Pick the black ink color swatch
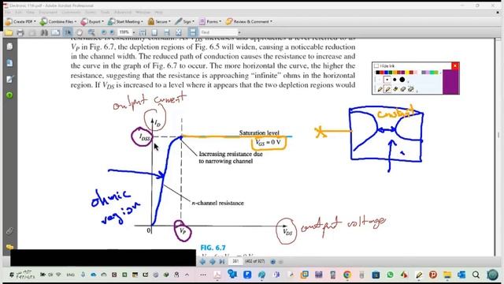 (378, 73)
